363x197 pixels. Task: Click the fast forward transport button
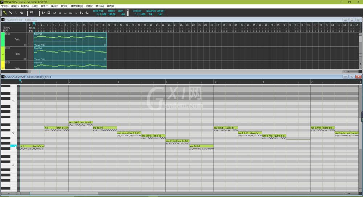(x=71, y=13)
